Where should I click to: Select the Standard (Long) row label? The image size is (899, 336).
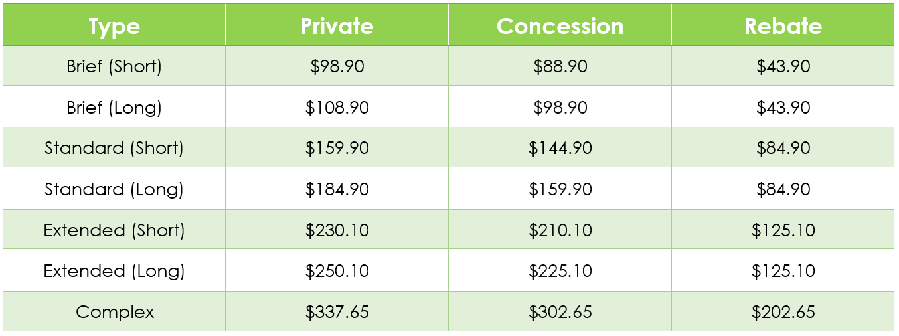(x=114, y=189)
